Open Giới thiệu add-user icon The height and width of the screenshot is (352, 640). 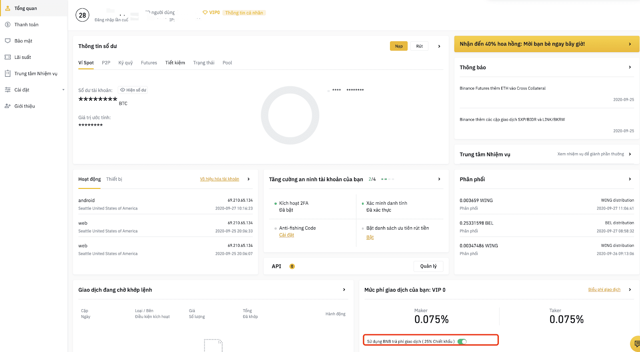click(x=8, y=106)
